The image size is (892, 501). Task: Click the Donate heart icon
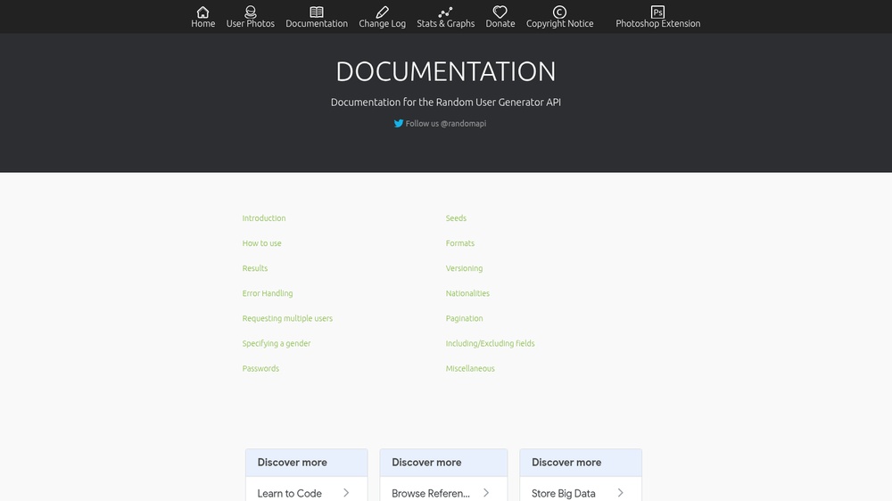click(500, 12)
